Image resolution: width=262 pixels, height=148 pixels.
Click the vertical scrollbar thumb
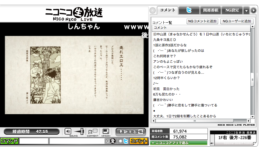(252, 79)
